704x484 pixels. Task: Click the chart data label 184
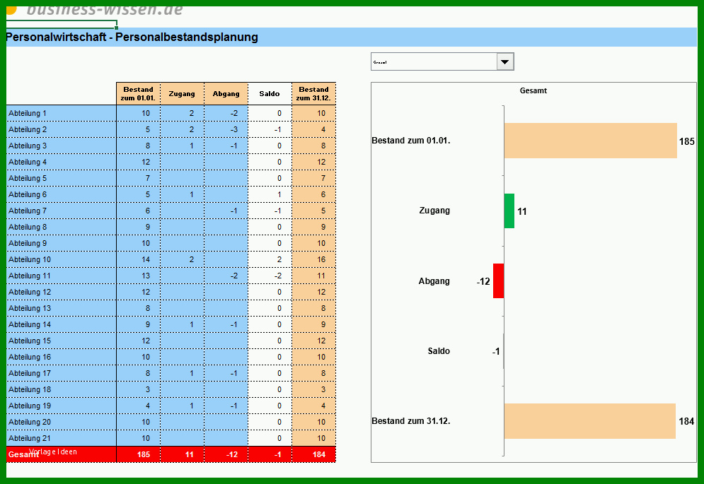[x=686, y=421]
